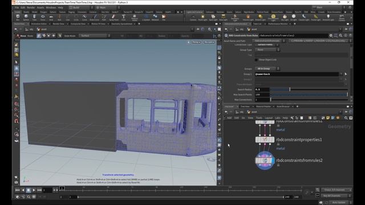The width and height of the screenshot is (365, 205).
Task: Click the magnet snapping icon in left toolbar
Action: (x=17, y=121)
